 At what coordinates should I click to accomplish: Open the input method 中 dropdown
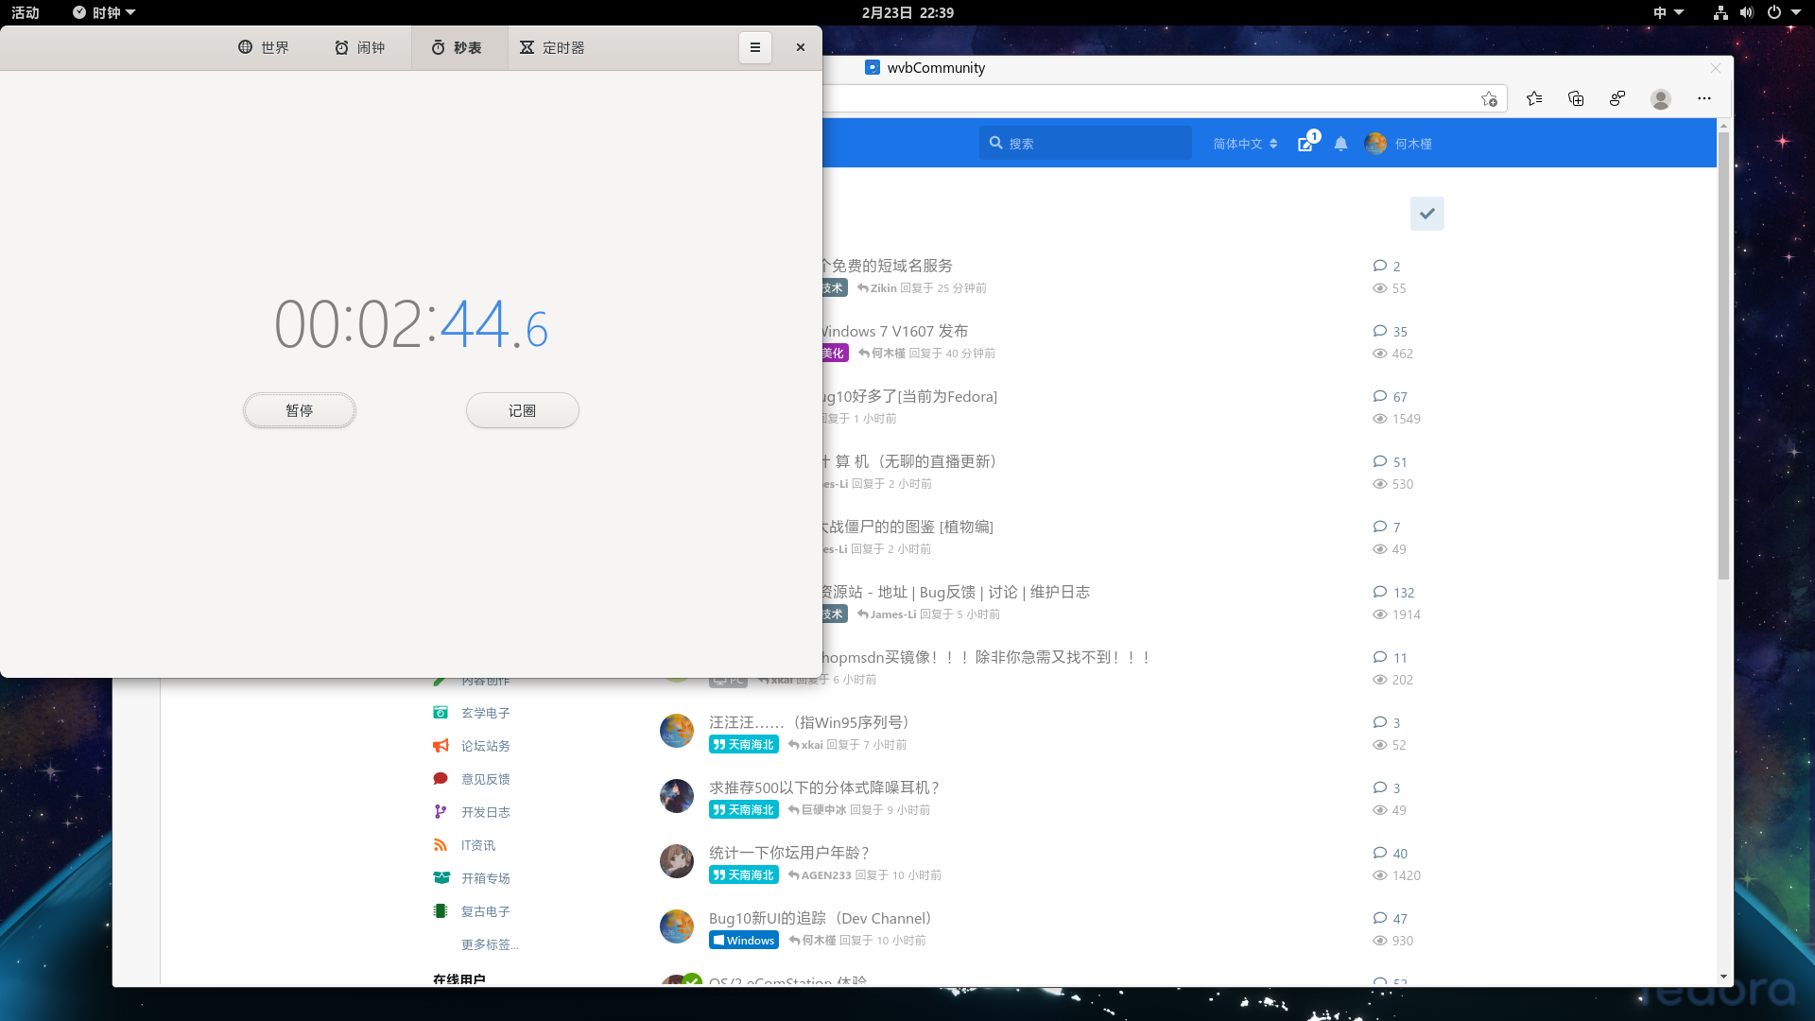[x=1668, y=12]
